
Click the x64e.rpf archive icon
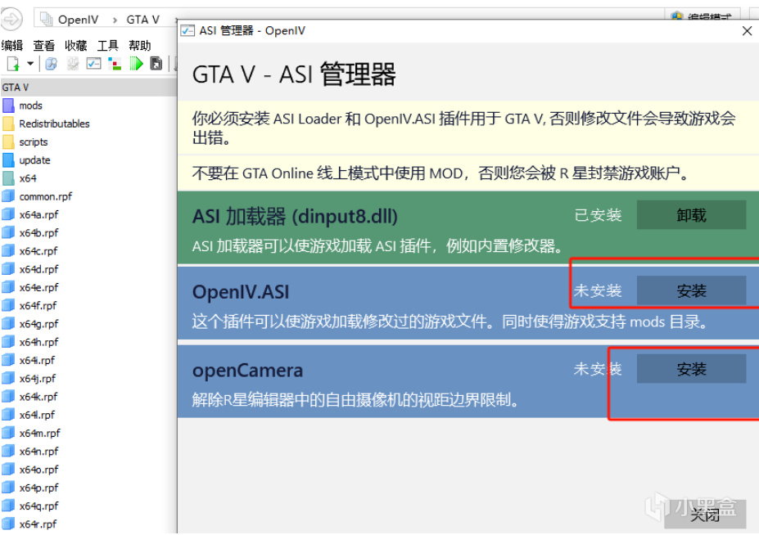click(x=8, y=287)
